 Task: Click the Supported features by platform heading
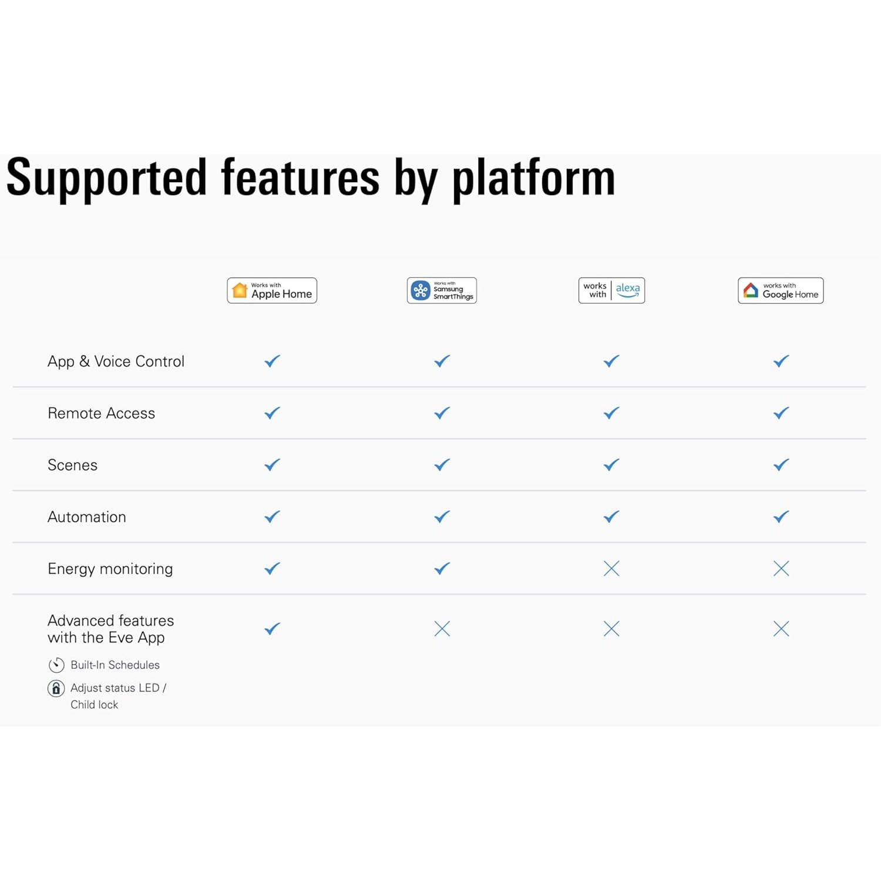(311, 177)
